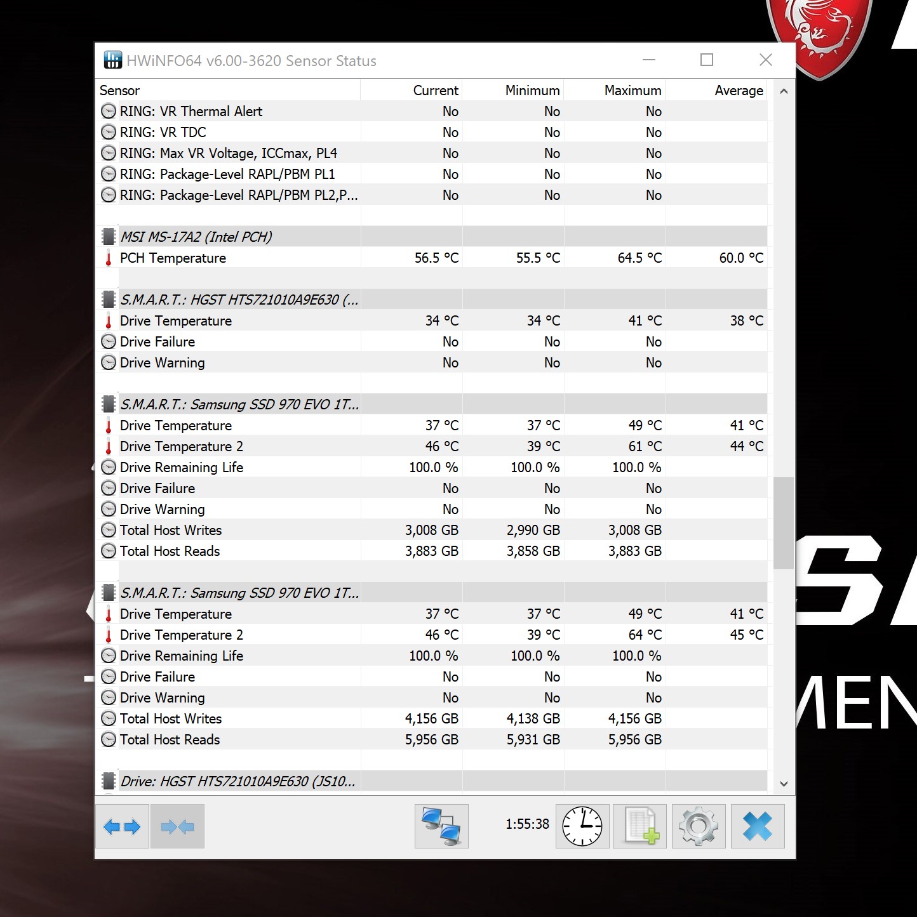Click the clock icon beside RING: VR TDC
Screen dimensions: 917x917
[109, 132]
